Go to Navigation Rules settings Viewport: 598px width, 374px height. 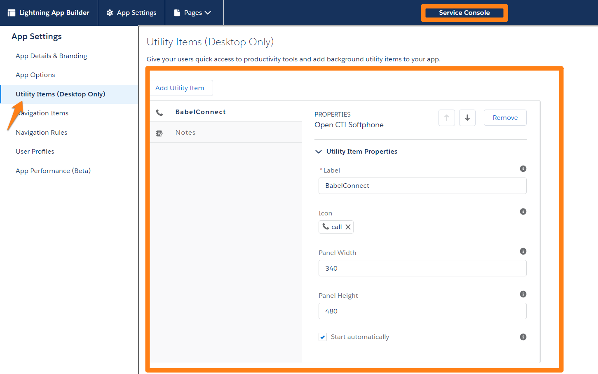click(x=42, y=133)
